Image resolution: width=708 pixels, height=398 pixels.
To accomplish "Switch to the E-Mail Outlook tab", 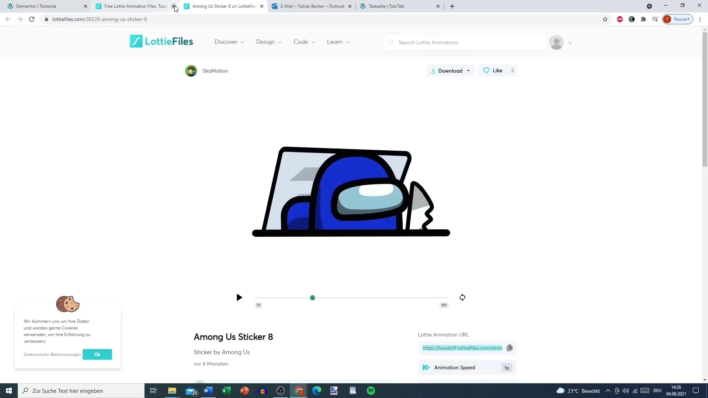I will (x=312, y=6).
